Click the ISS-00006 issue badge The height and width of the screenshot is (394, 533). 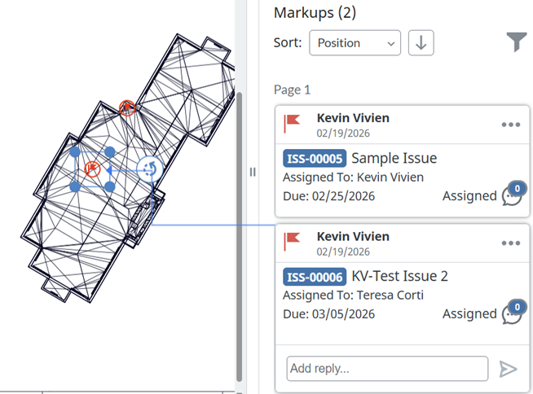(x=315, y=276)
